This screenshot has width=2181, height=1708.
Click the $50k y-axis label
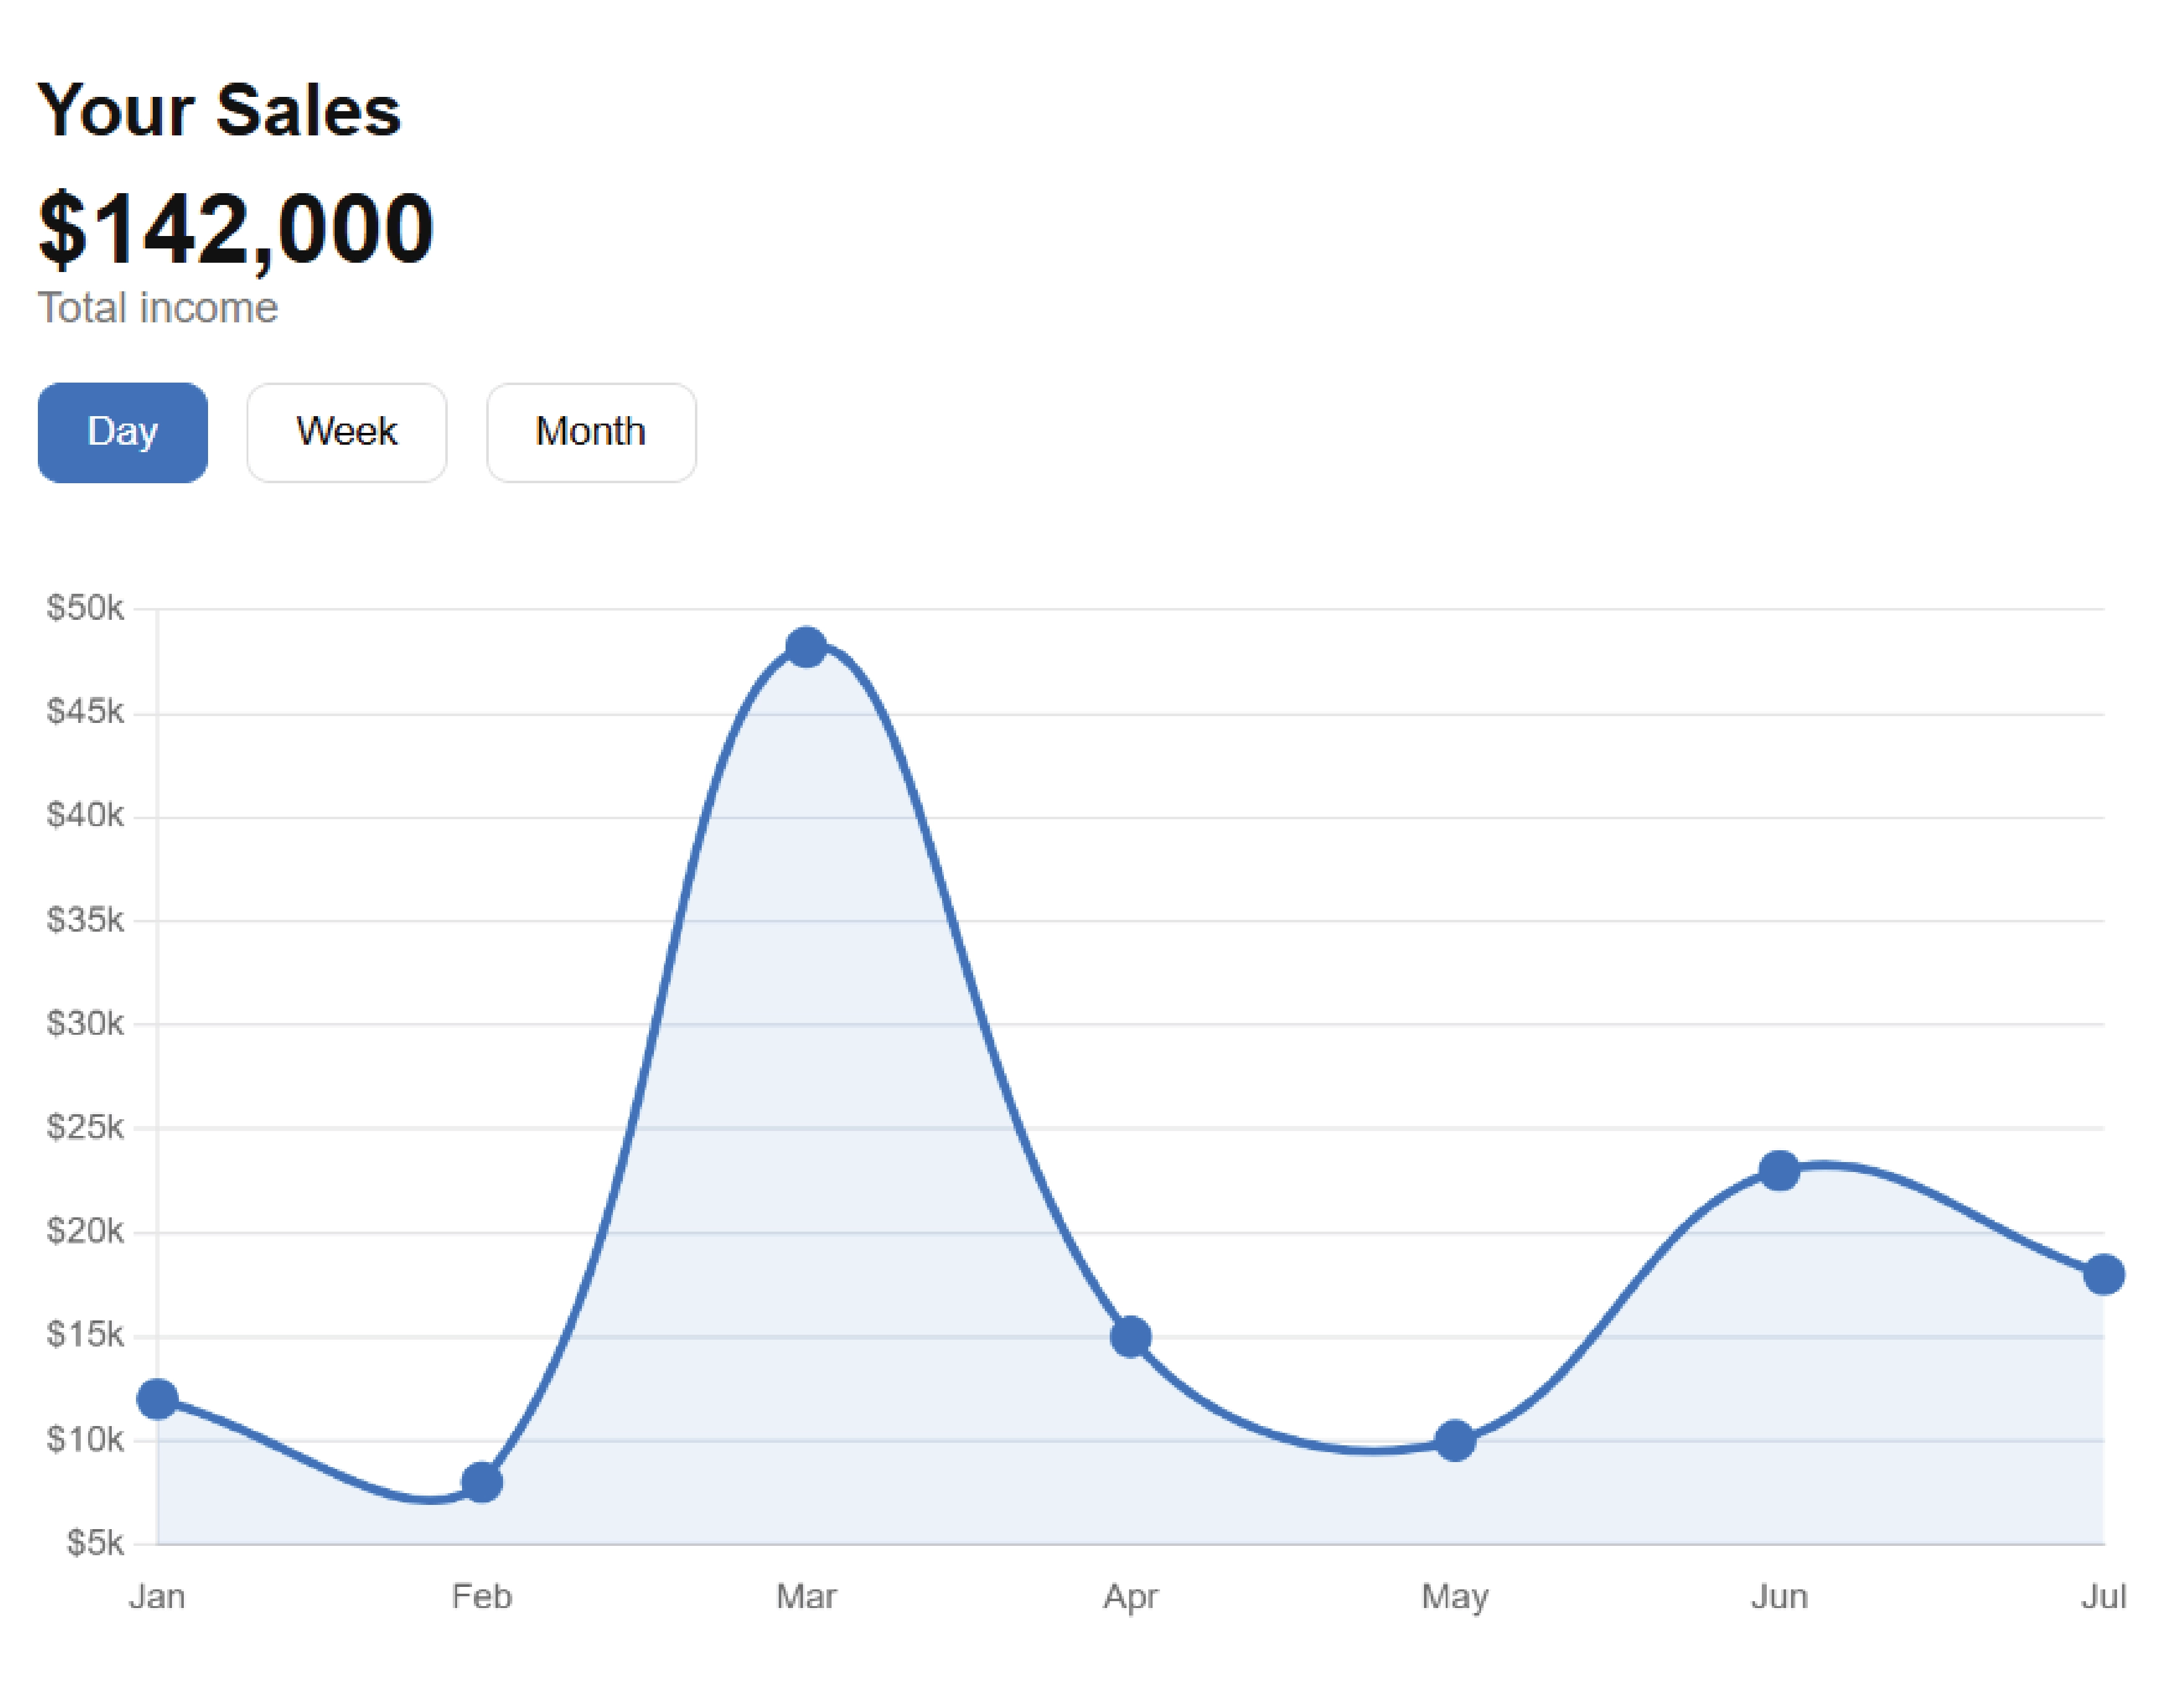85,607
